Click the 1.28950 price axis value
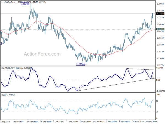This screenshot has width=165, height=124. 160,4
